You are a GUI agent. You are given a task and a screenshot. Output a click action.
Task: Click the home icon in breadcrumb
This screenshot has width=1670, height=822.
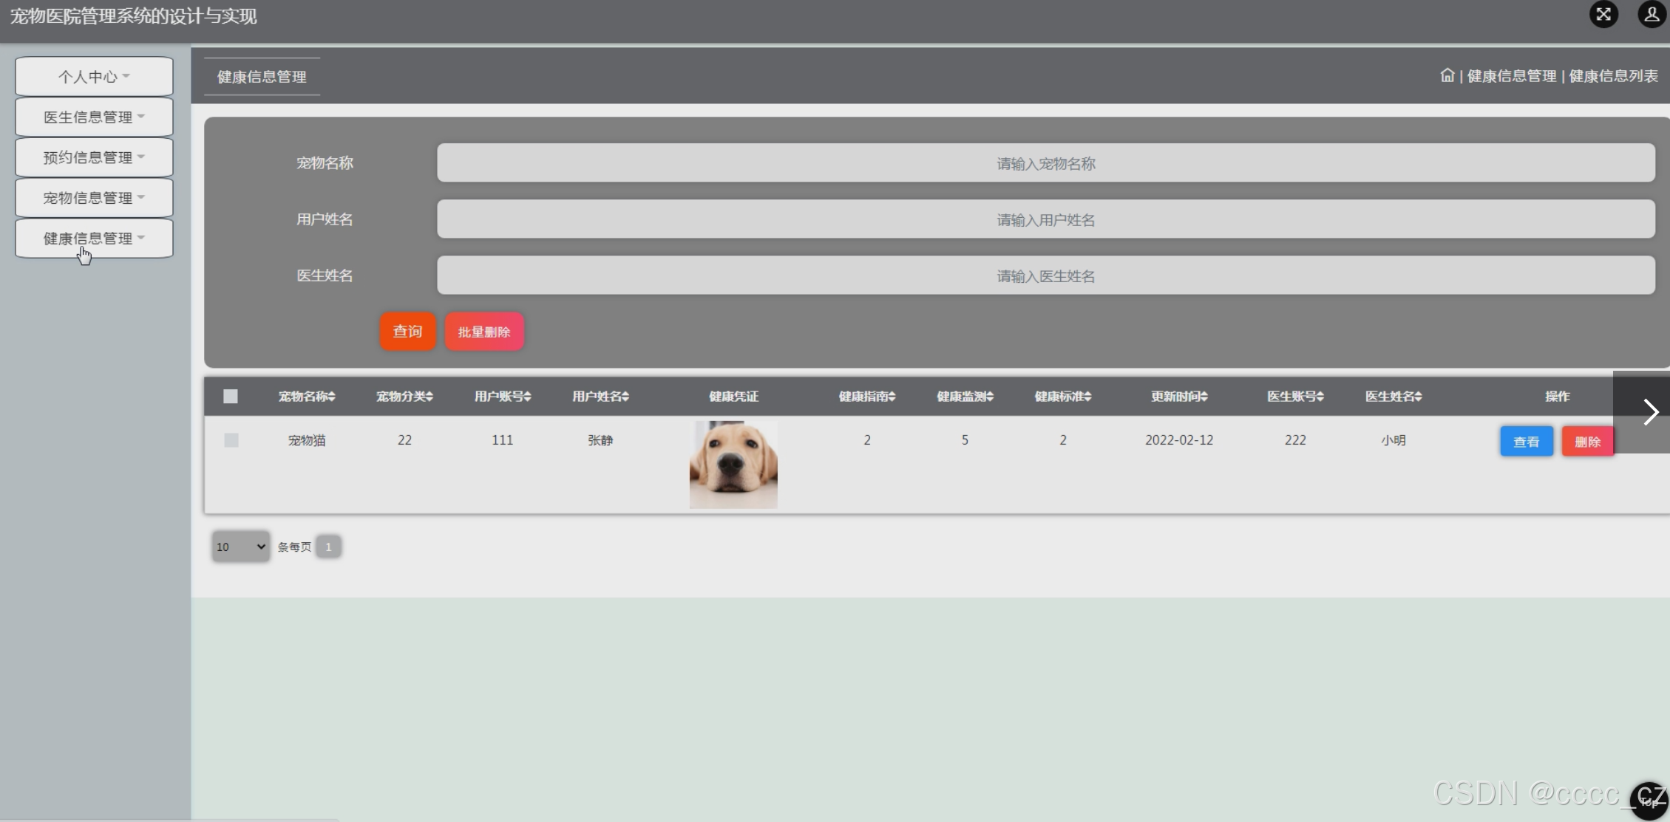[x=1447, y=75]
